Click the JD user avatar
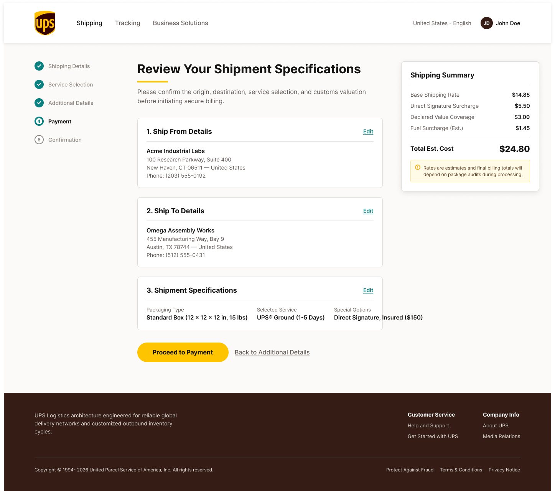The height and width of the screenshot is (491, 555). (x=486, y=23)
